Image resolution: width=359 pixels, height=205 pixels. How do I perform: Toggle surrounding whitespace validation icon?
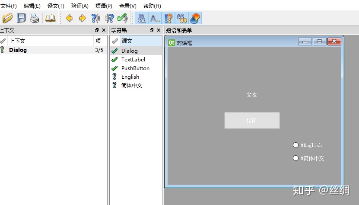click(x=155, y=18)
